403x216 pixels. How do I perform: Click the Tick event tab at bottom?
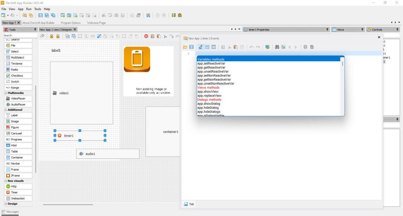[189, 204]
